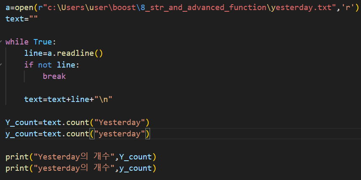
Task: Click the Y_count variable being assigned
Action: click(x=21, y=122)
